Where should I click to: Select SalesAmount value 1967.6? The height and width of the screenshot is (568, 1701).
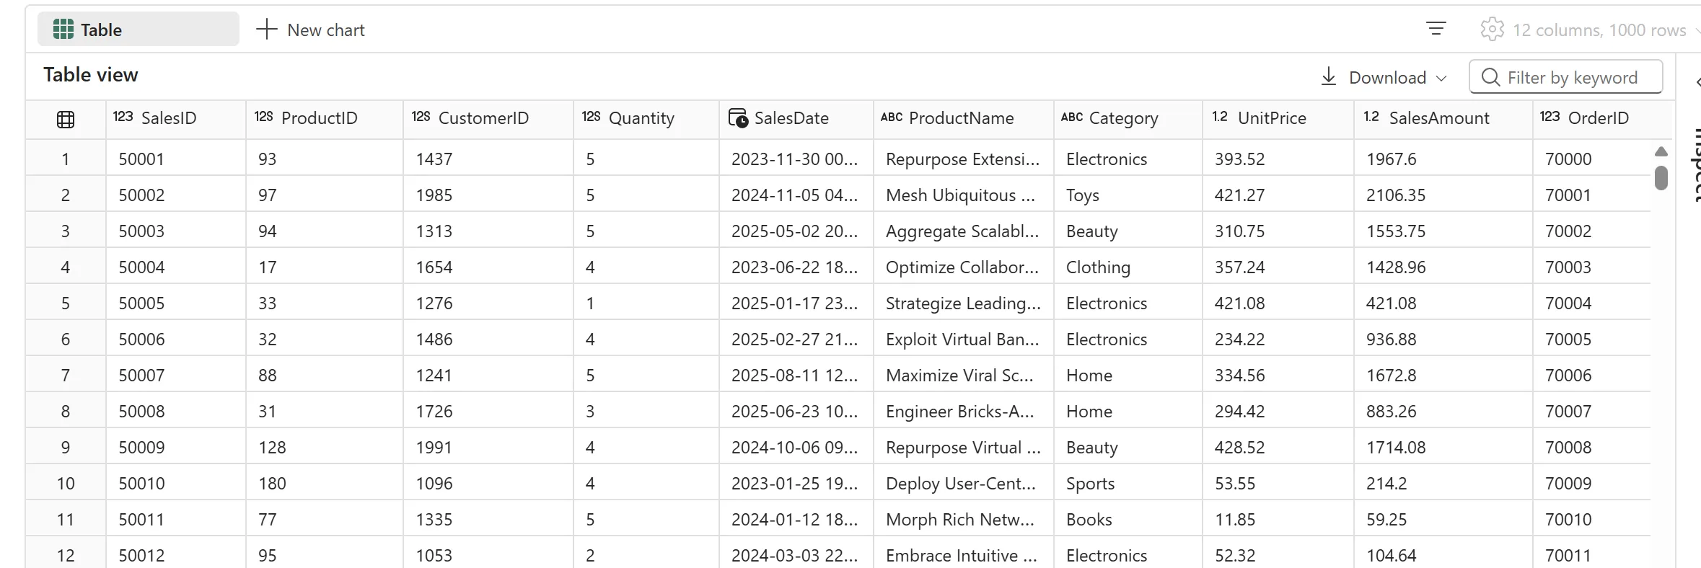coord(1443,159)
